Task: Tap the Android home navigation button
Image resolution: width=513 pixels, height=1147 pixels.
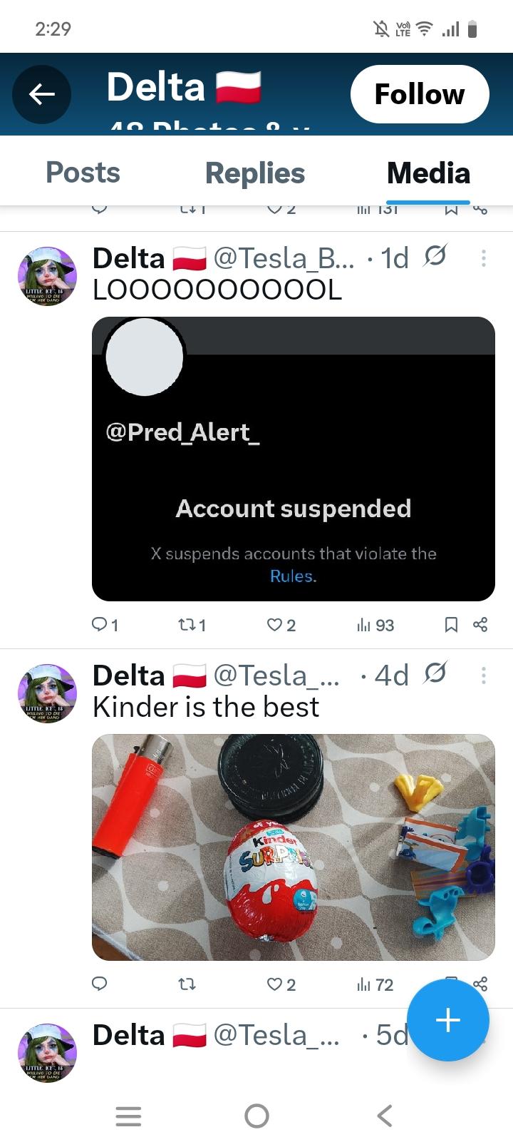Action: coord(256,1116)
